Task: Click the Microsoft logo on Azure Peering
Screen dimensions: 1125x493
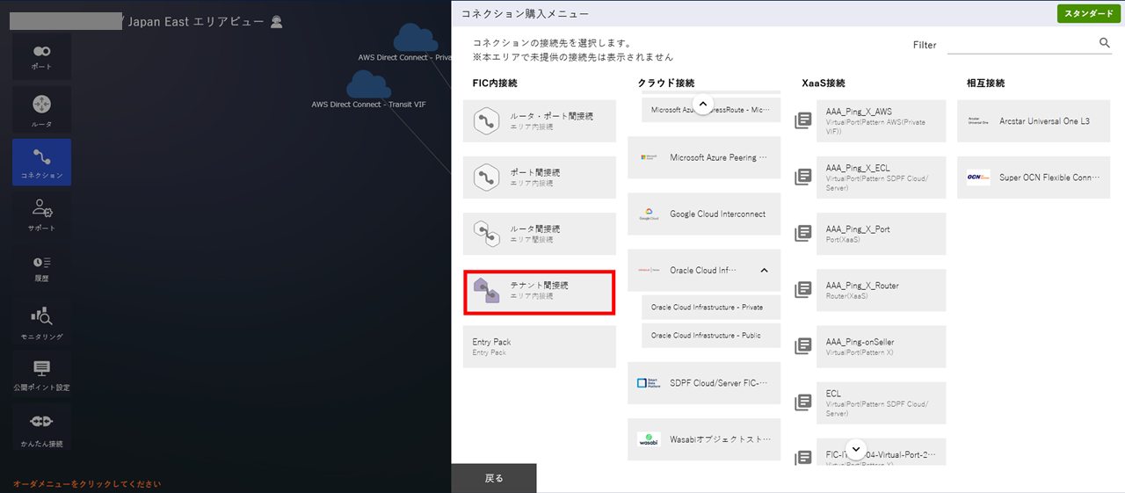Action: click(x=649, y=157)
